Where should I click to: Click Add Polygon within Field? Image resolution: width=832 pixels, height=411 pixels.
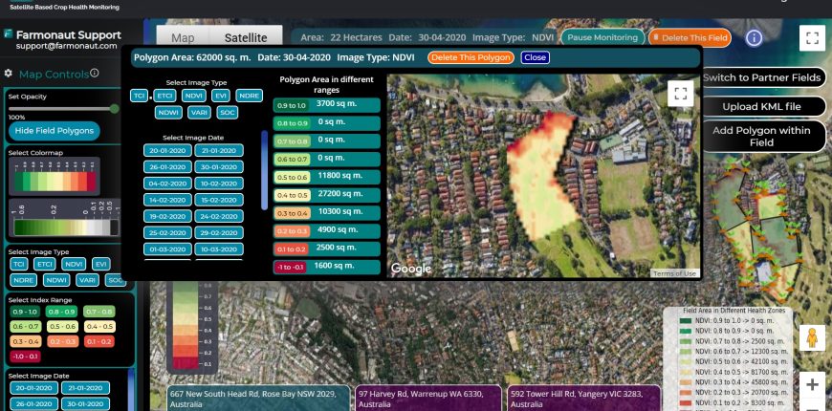click(x=761, y=137)
